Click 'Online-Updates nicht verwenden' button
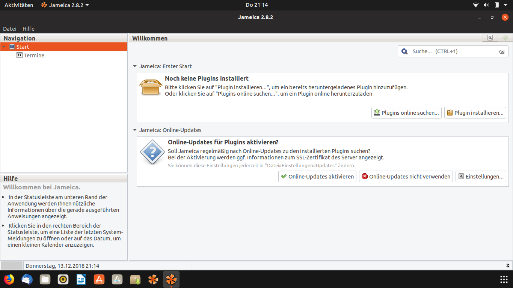Screen dimensions: 513x288 click(406, 177)
